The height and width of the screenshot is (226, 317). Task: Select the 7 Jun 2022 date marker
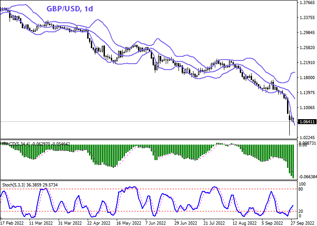(x=156, y=223)
